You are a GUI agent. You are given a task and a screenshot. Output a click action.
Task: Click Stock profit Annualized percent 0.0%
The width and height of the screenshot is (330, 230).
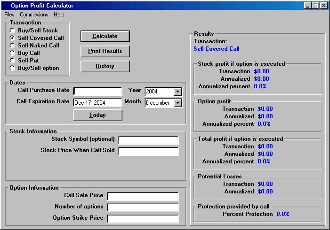click(x=260, y=86)
